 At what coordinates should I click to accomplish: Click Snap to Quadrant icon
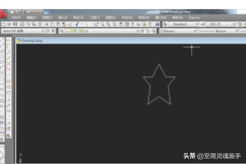coord(9,87)
